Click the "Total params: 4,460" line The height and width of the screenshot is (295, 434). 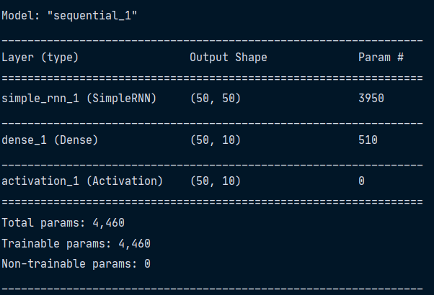click(x=63, y=222)
